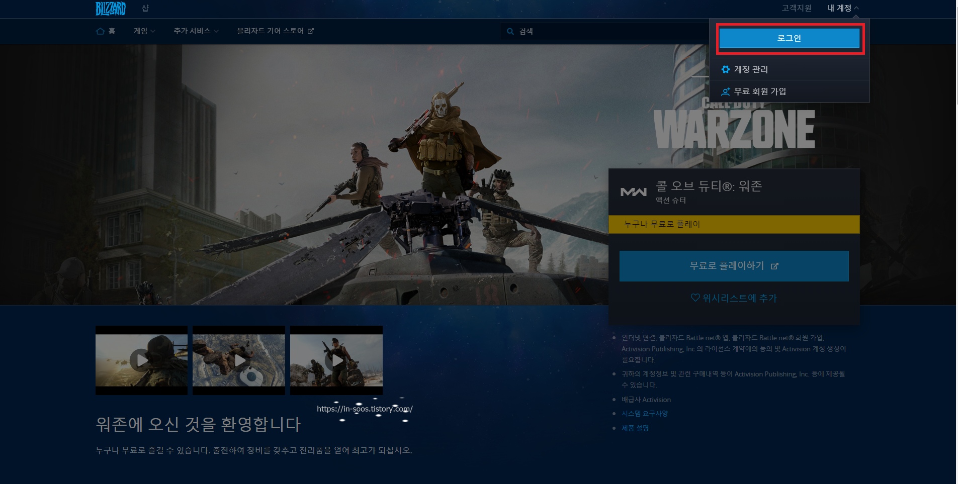Click 액션 슈터 genre text
Viewport: 958px width, 484px height.
[670, 200]
